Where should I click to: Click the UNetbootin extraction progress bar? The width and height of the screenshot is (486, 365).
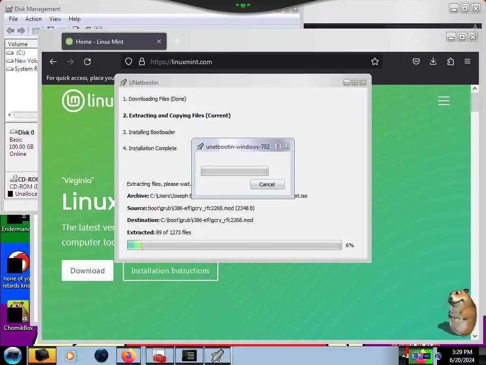(x=234, y=245)
